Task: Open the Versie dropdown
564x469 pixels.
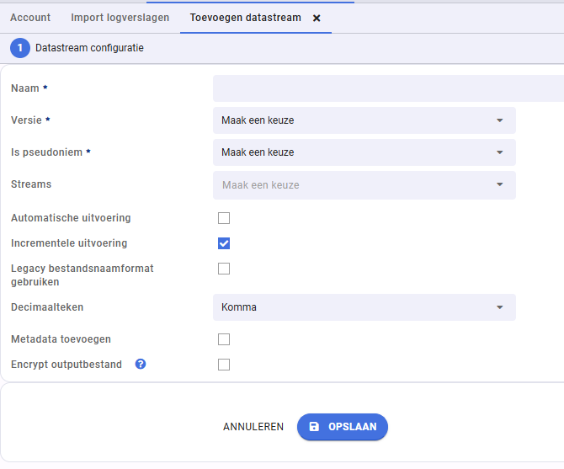Action: click(364, 120)
